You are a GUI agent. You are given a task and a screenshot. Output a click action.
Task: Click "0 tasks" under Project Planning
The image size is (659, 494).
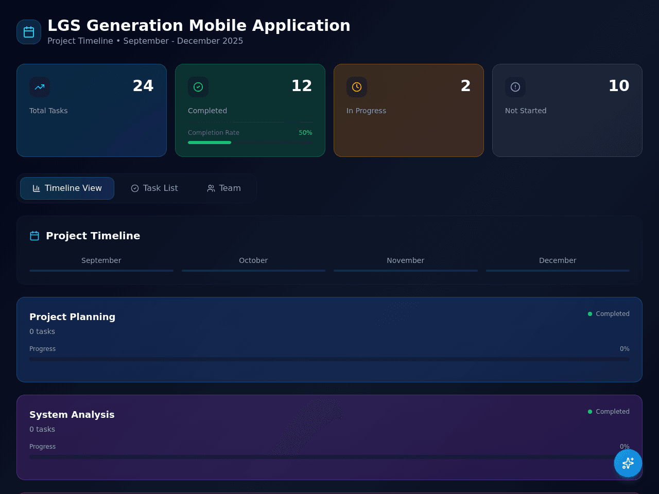pyautogui.click(x=42, y=331)
